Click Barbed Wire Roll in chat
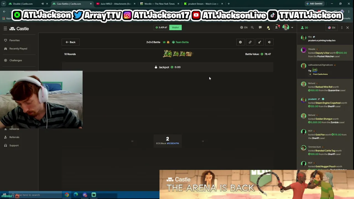Viewport: 354px width, 199px height. (324, 87)
